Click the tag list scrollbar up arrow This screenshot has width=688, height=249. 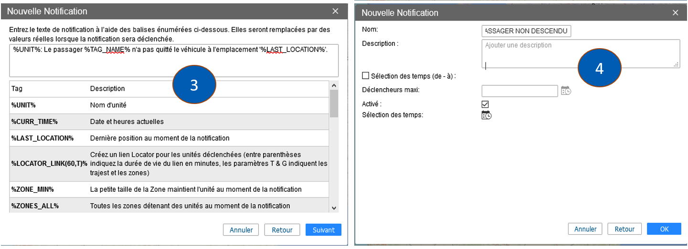click(x=334, y=85)
